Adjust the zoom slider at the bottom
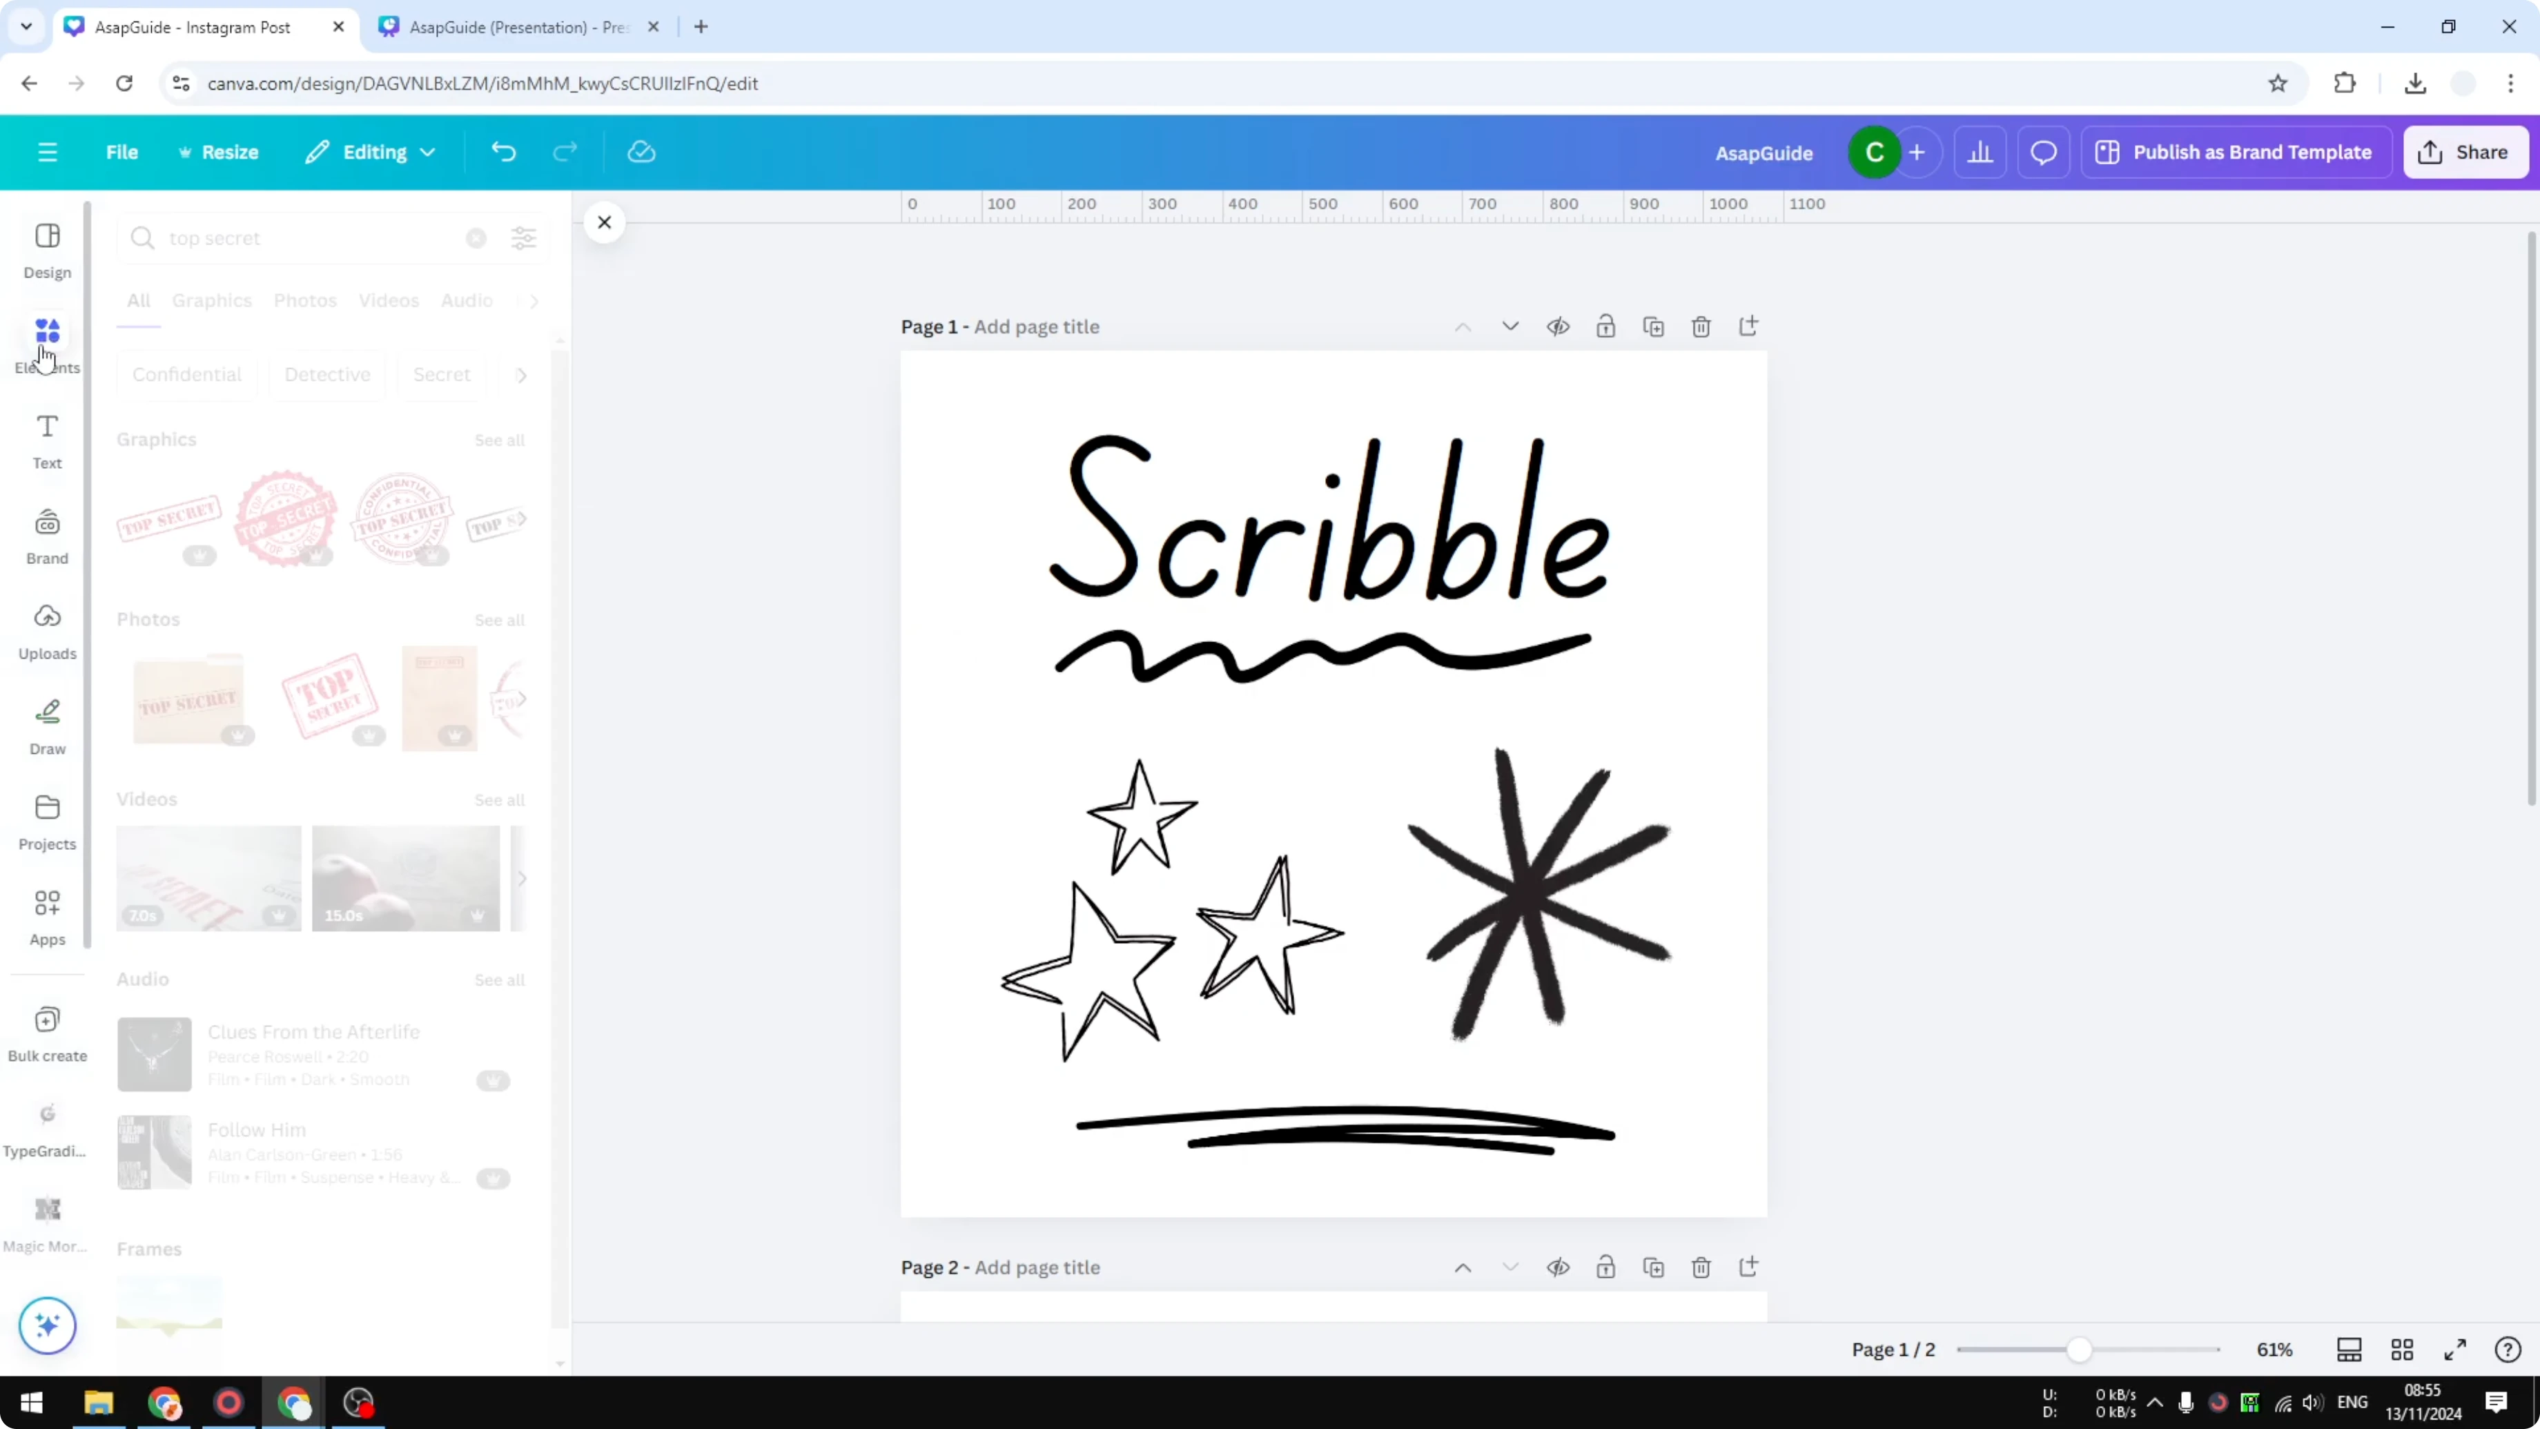 click(2080, 1350)
